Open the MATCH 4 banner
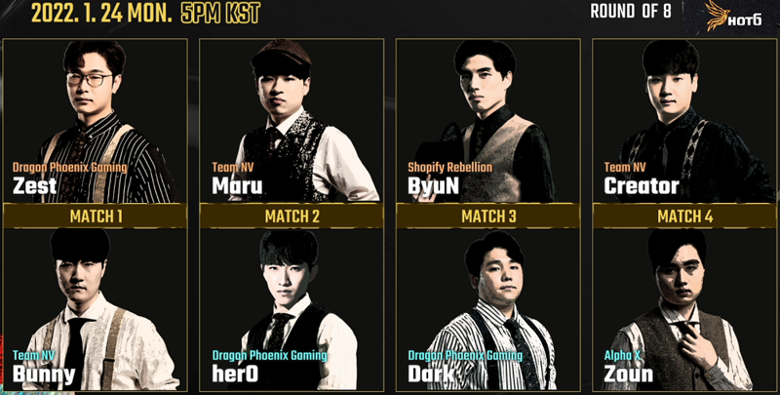780x395 pixels. pyautogui.click(x=684, y=216)
